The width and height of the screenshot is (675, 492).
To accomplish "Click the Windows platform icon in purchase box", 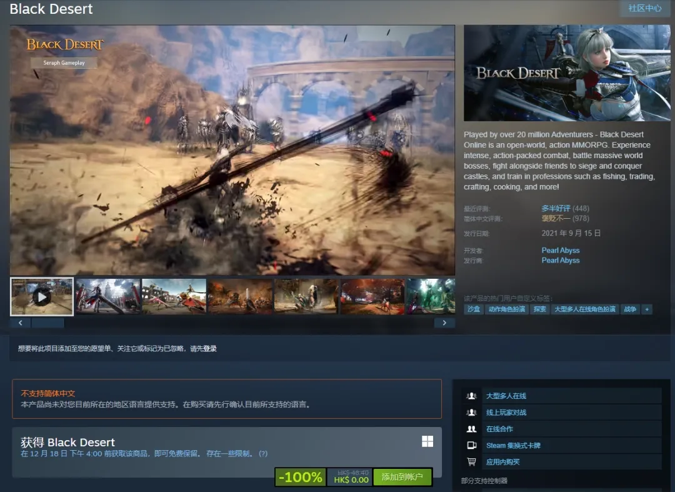I will click(427, 441).
